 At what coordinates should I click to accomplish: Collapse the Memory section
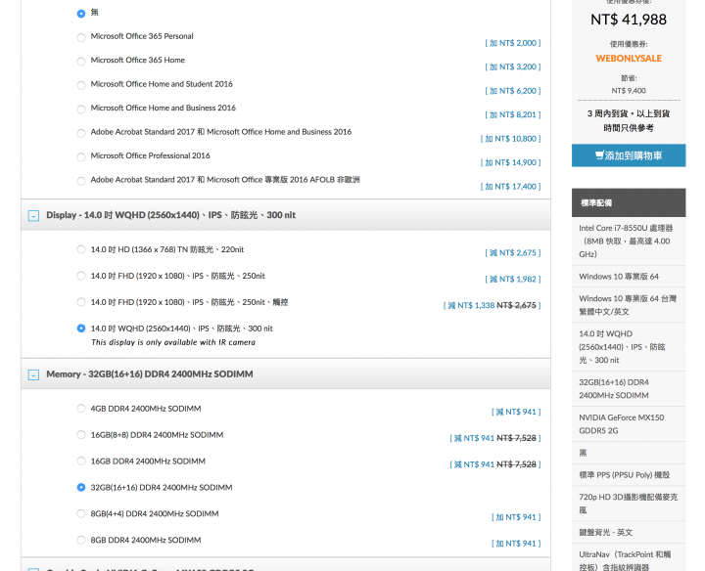pos(33,374)
